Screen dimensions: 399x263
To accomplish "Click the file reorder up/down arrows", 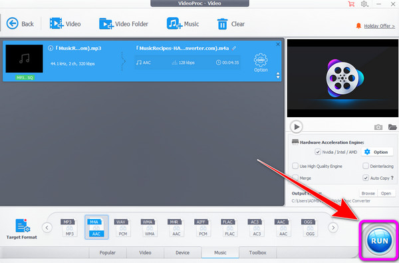I will tap(277, 75).
